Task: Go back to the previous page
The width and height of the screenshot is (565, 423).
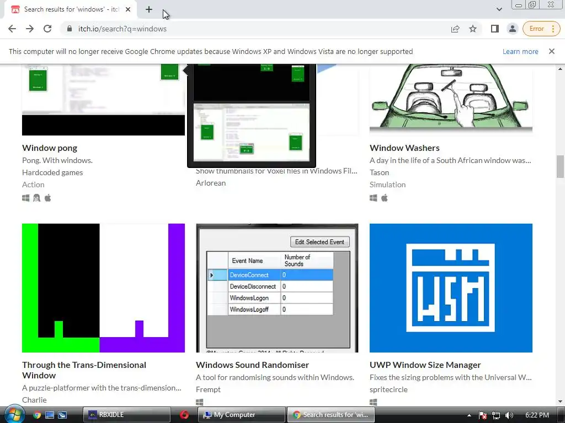Action: pos(12,29)
